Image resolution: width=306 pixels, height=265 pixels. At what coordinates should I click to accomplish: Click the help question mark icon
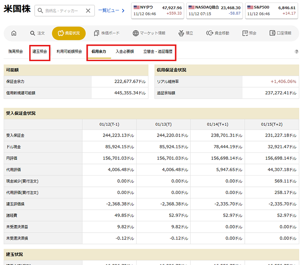[x=297, y=52]
